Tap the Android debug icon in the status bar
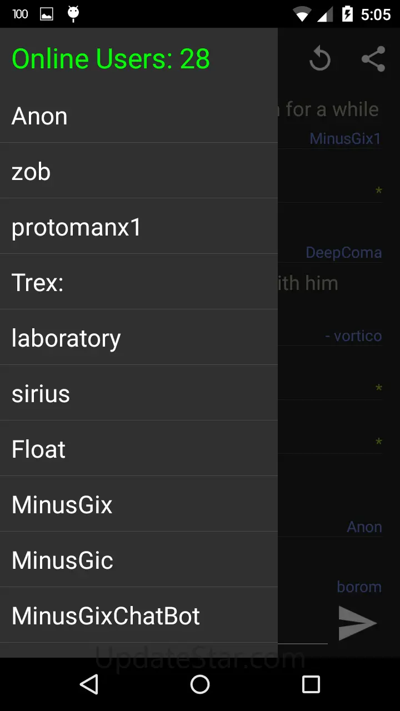Image resolution: width=400 pixels, height=711 pixels. pos(73,13)
